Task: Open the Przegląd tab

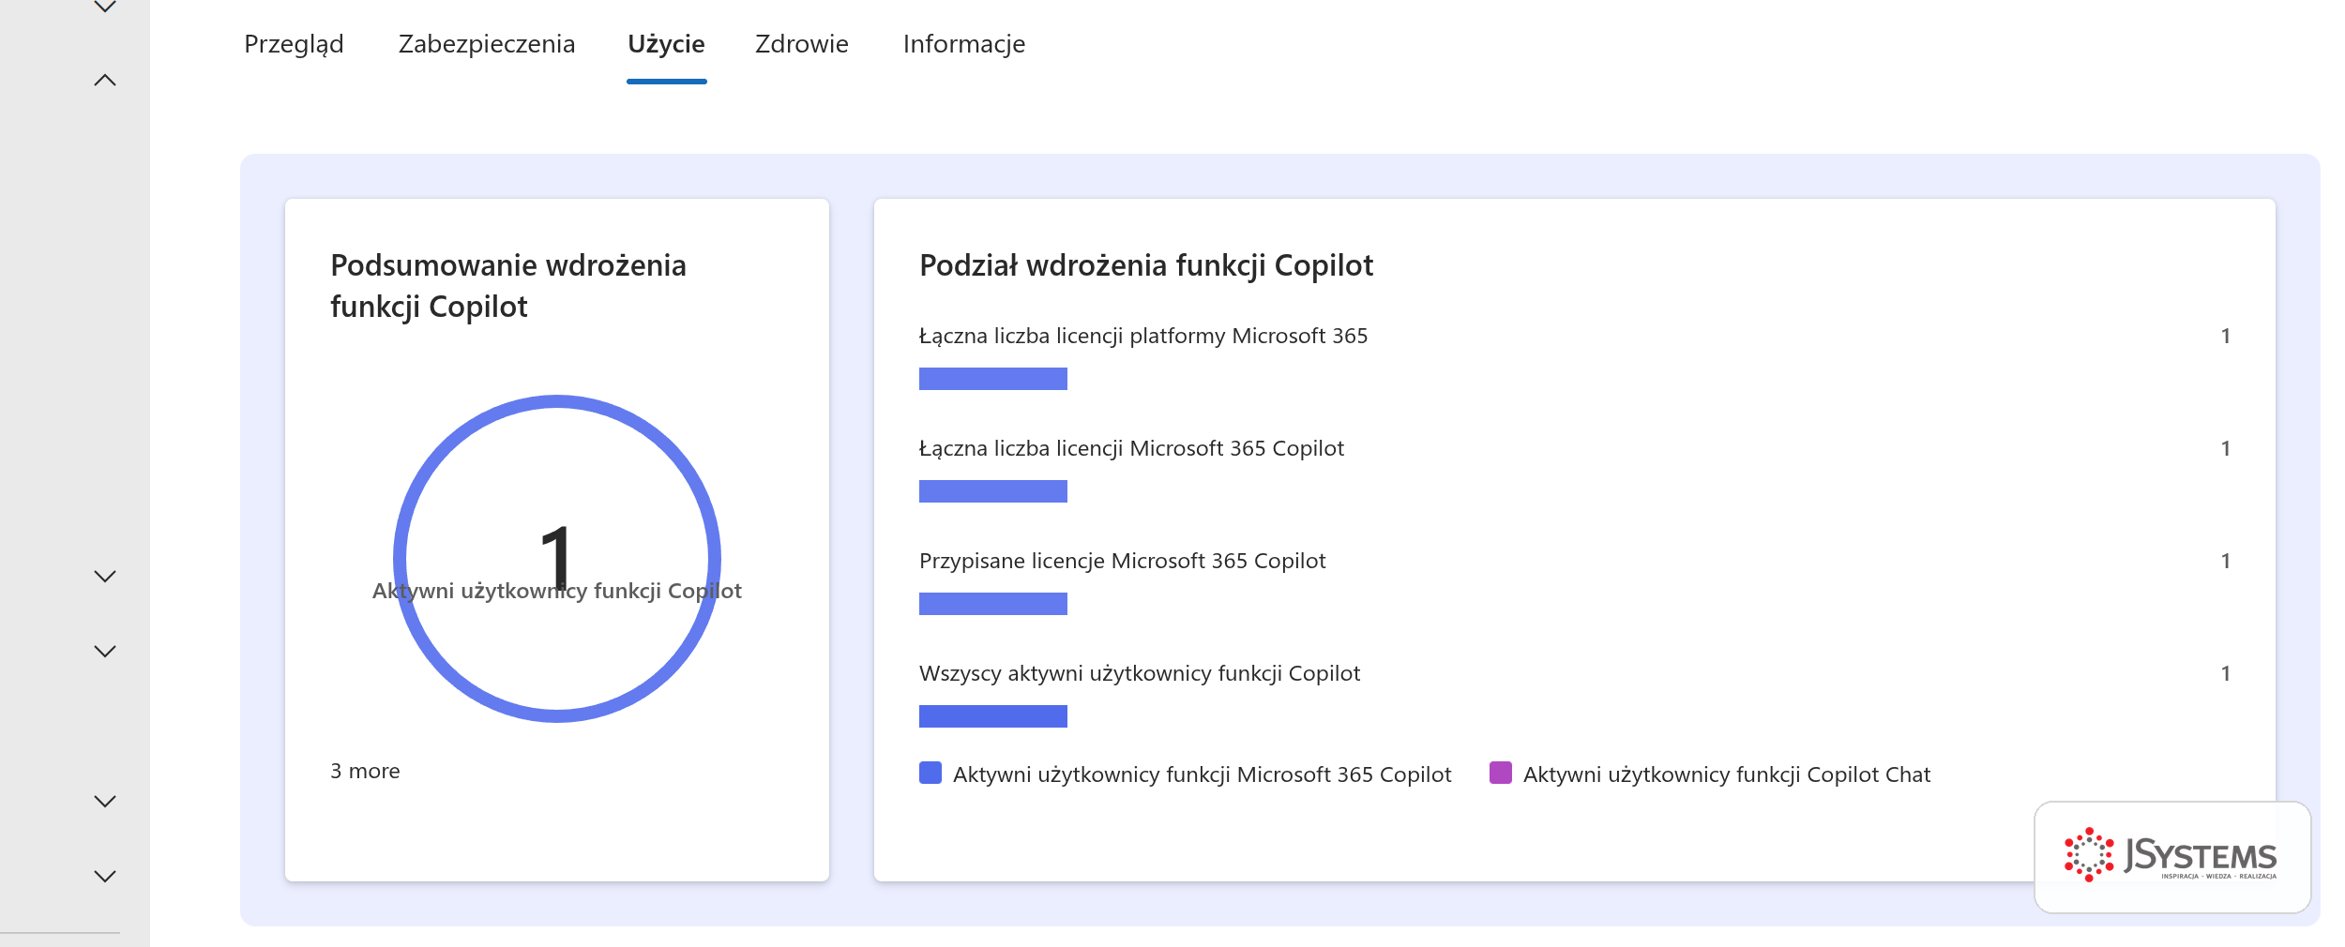Action: point(294,44)
